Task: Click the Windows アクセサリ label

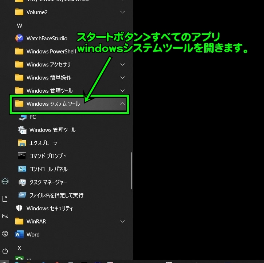Action: pyautogui.click(x=48, y=65)
